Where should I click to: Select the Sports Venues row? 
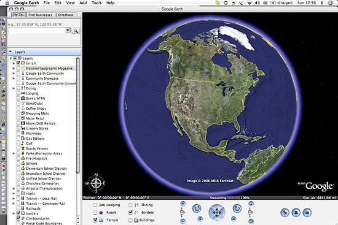click(x=37, y=148)
